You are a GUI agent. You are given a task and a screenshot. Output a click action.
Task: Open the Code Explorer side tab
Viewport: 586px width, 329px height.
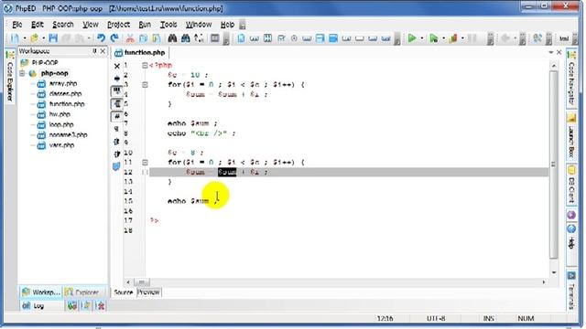(10, 77)
